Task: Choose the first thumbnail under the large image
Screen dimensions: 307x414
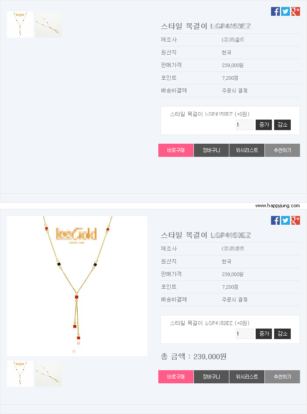Action: coord(20,374)
